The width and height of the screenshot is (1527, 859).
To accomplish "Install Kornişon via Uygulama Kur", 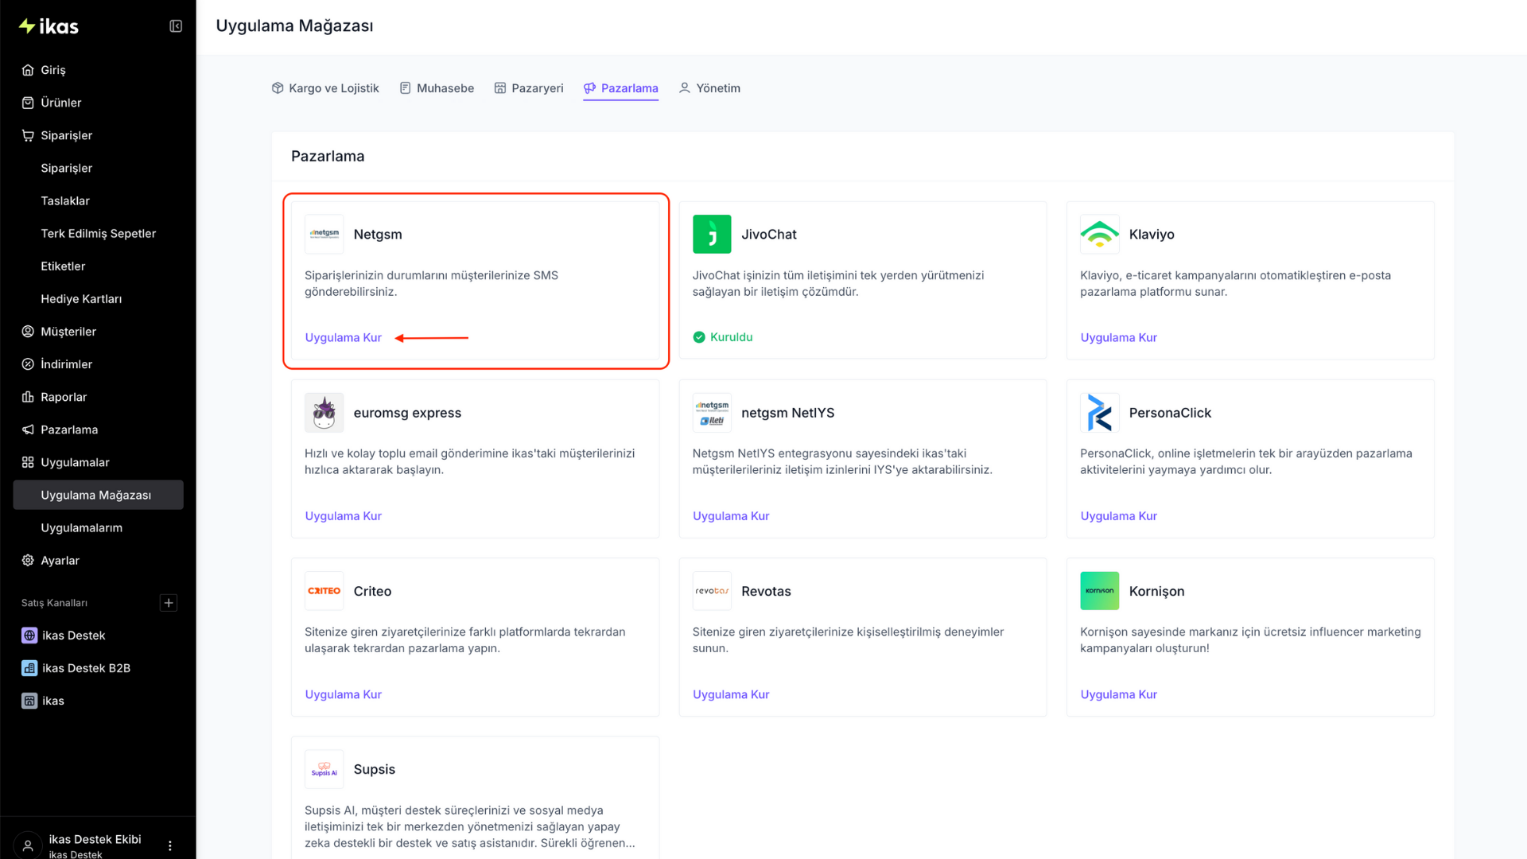I will 1118,694.
